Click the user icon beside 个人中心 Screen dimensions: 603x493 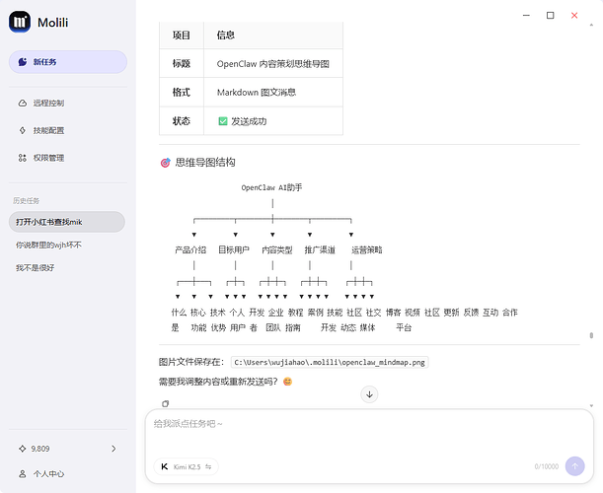click(23, 474)
